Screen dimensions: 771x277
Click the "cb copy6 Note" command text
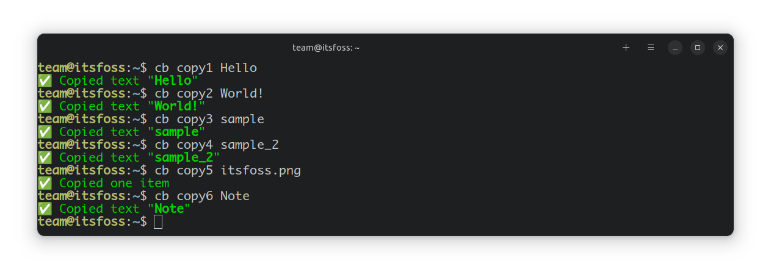[202, 196]
